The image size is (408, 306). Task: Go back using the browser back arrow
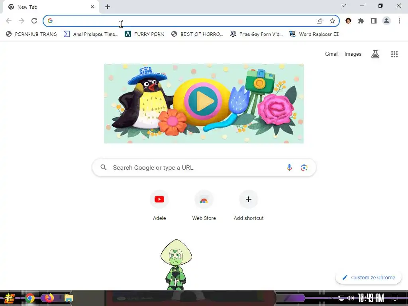[9, 21]
